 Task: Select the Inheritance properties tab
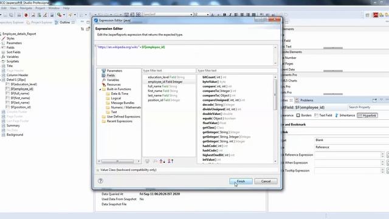(345, 116)
